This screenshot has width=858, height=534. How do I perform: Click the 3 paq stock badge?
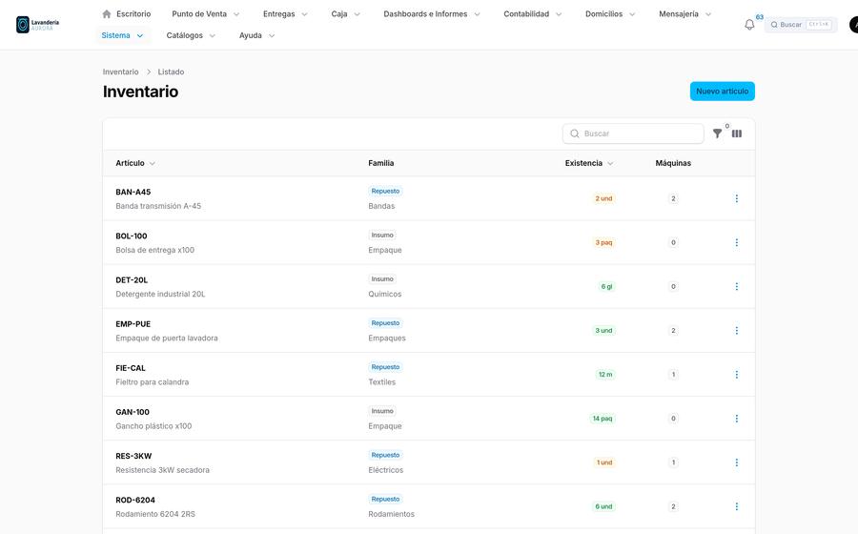[603, 242]
